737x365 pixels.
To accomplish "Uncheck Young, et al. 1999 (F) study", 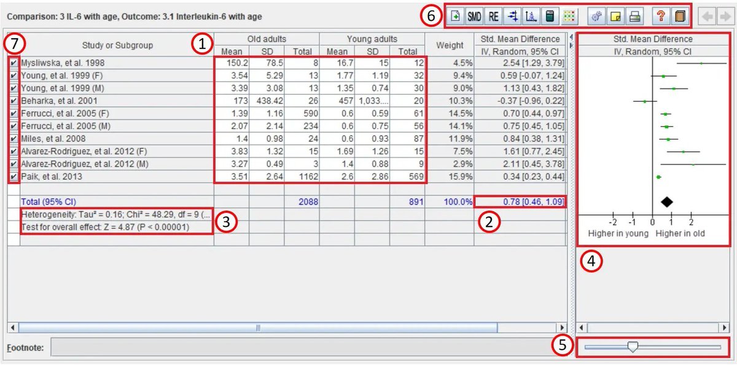I will (14, 77).
